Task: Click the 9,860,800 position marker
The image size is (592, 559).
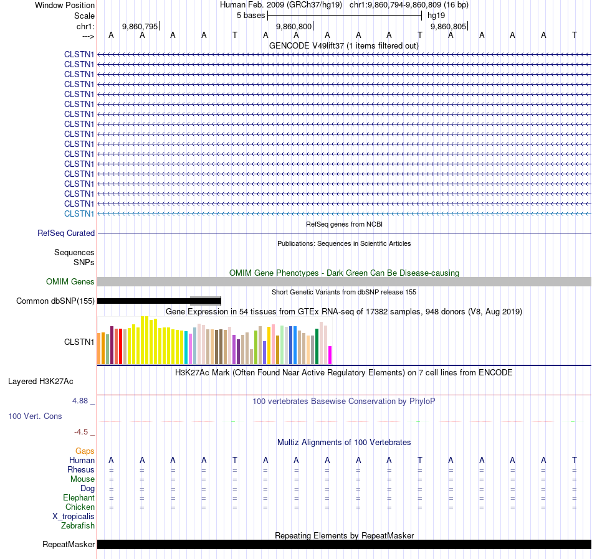Action: point(294,26)
